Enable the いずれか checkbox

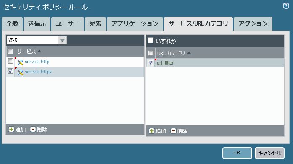click(150, 40)
